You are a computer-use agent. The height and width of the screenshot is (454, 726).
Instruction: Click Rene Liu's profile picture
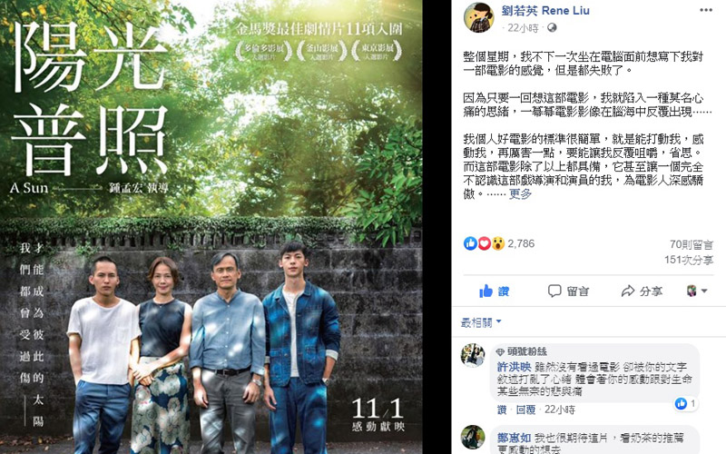point(479,17)
